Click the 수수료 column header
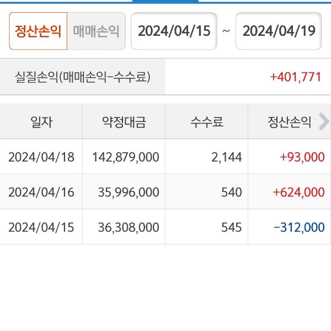The width and height of the screenshot is (331, 331). coord(206,122)
